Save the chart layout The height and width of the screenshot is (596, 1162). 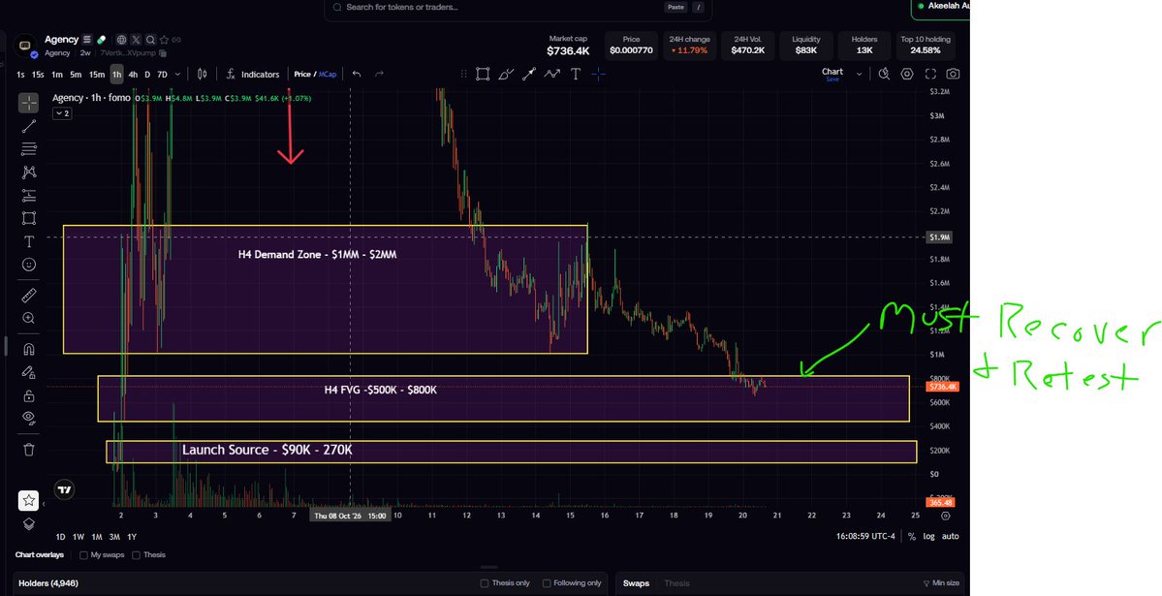click(x=832, y=79)
